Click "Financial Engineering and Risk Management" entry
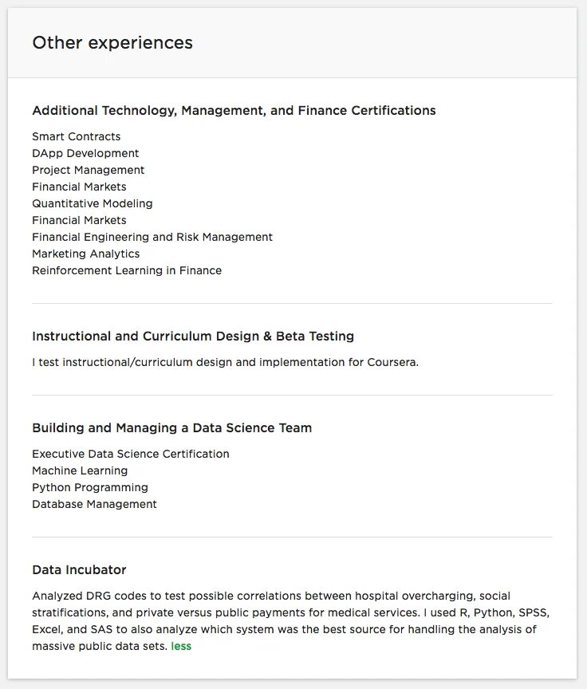The height and width of the screenshot is (689, 587). pos(152,237)
